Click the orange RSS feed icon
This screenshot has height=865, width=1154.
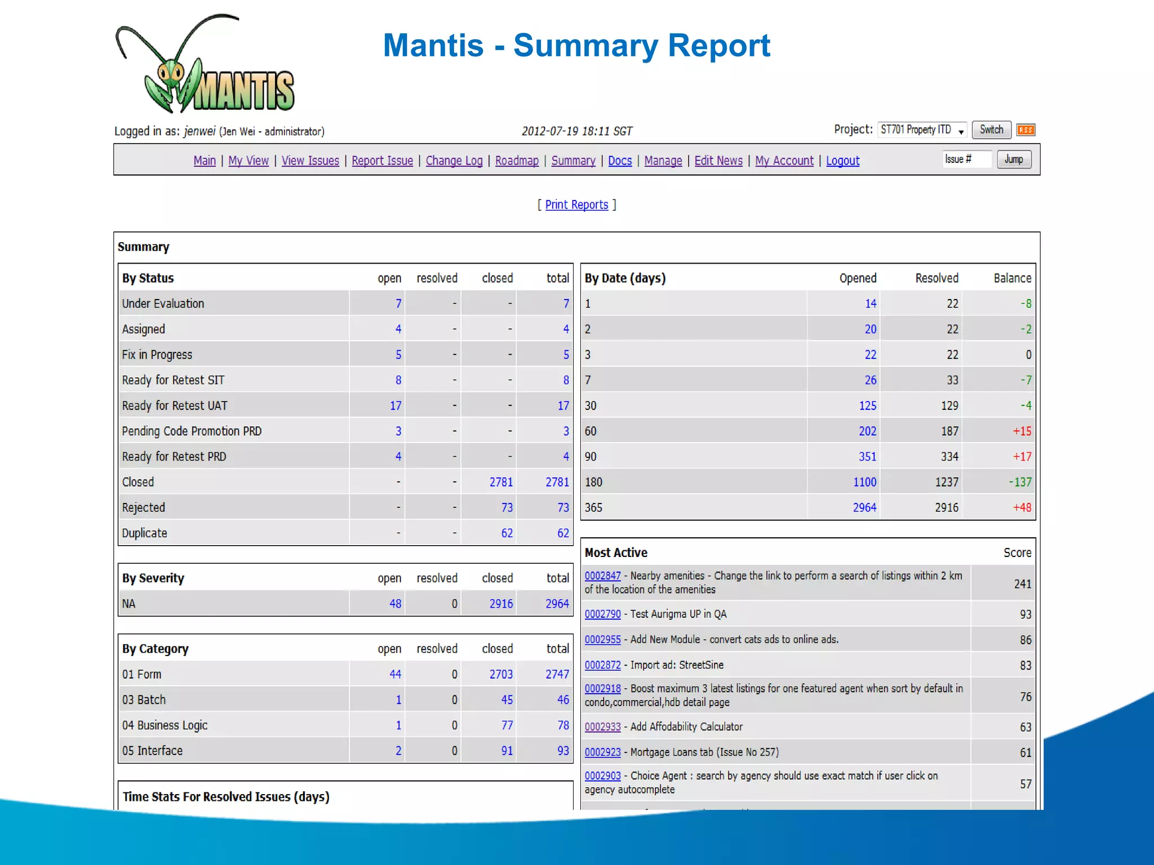click(x=1026, y=130)
